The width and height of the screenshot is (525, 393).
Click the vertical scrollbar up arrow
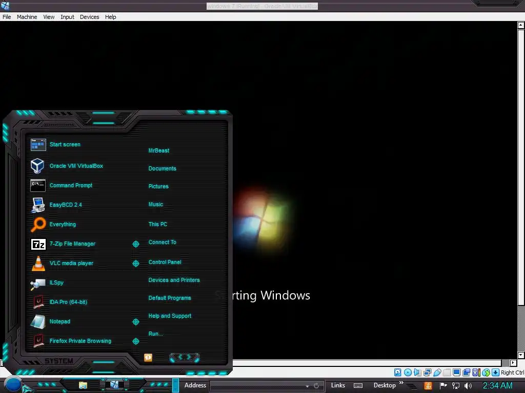click(521, 25)
